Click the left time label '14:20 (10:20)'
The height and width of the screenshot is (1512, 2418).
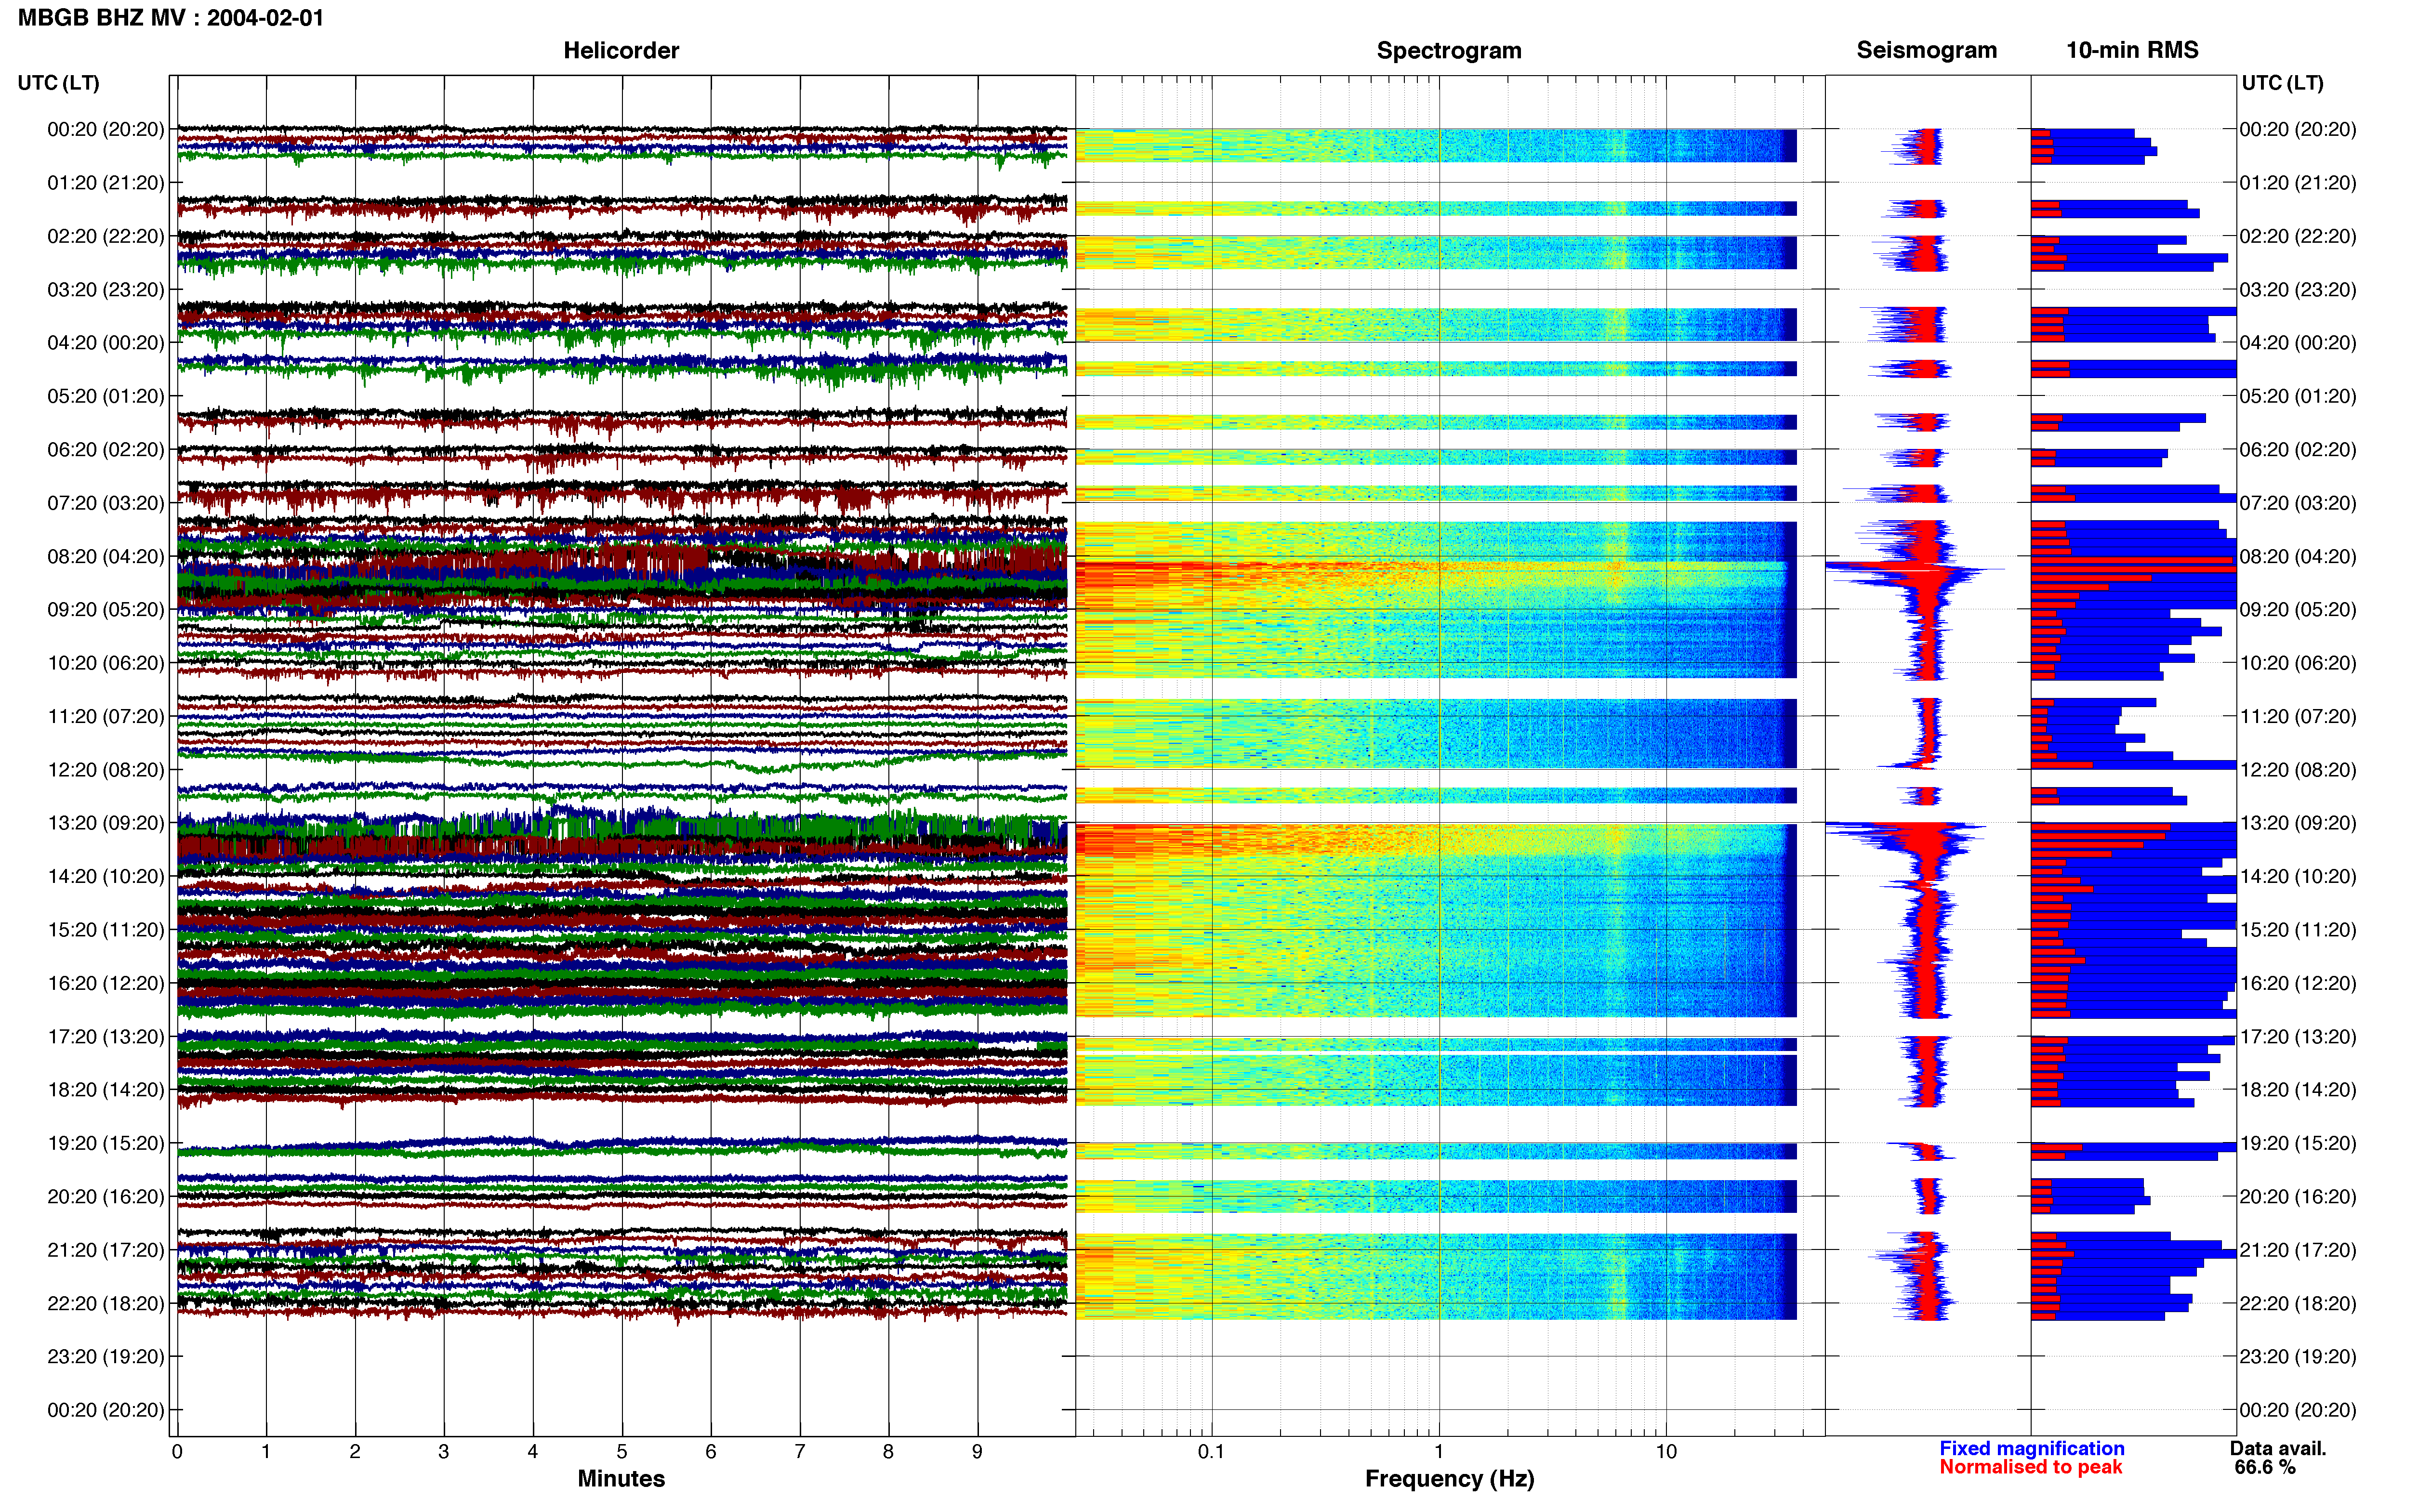pos(106,876)
